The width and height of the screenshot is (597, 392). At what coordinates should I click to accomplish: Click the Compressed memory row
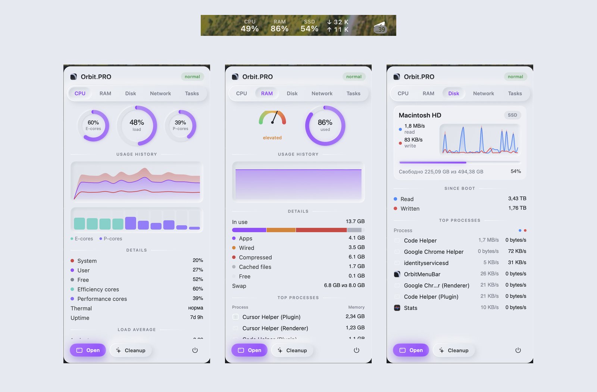coord(298,257)
